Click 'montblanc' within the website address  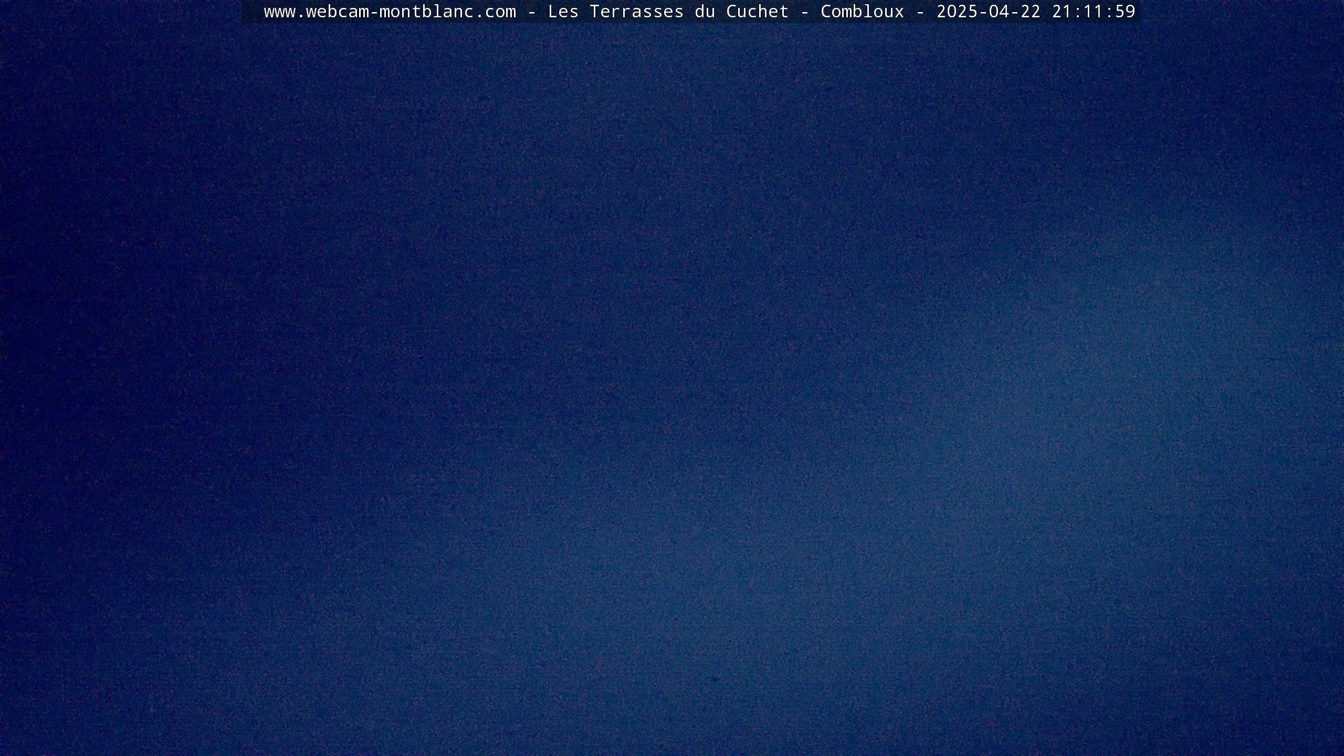point(426,12)
